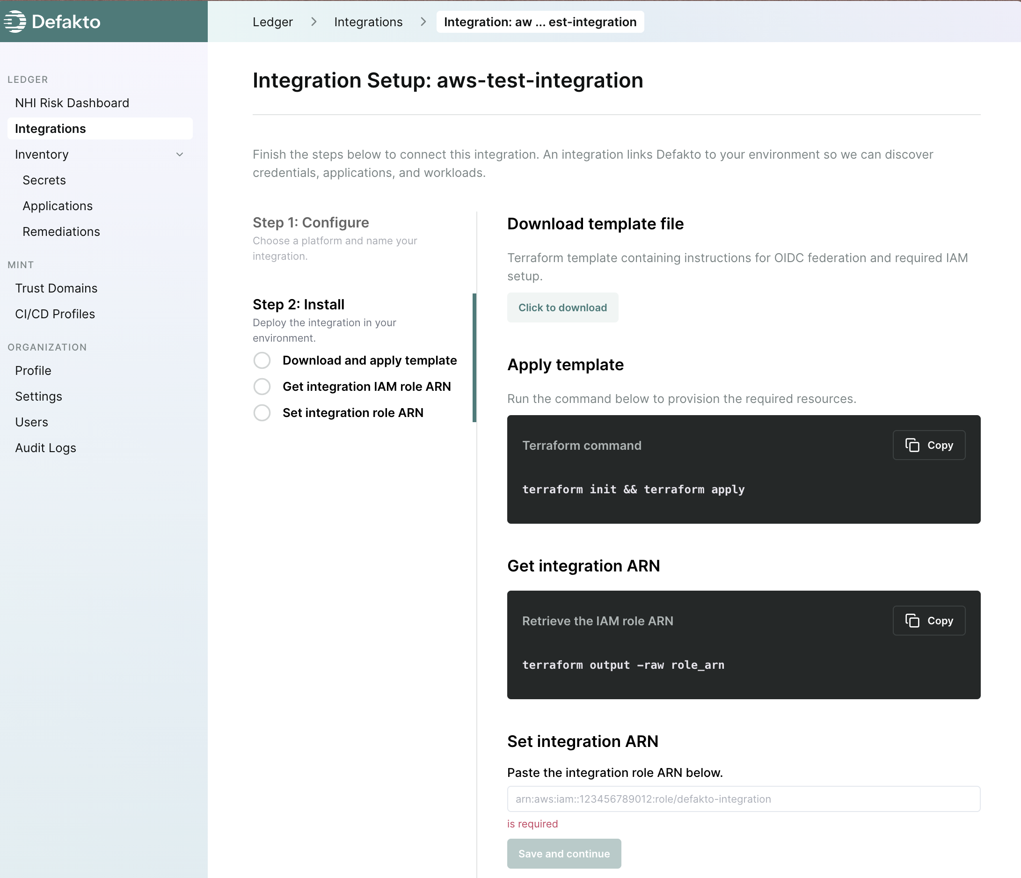The height and width of the screenshot is (878, 1021).
Task: Open Audit Logs
Action: [x=45, y=447]
